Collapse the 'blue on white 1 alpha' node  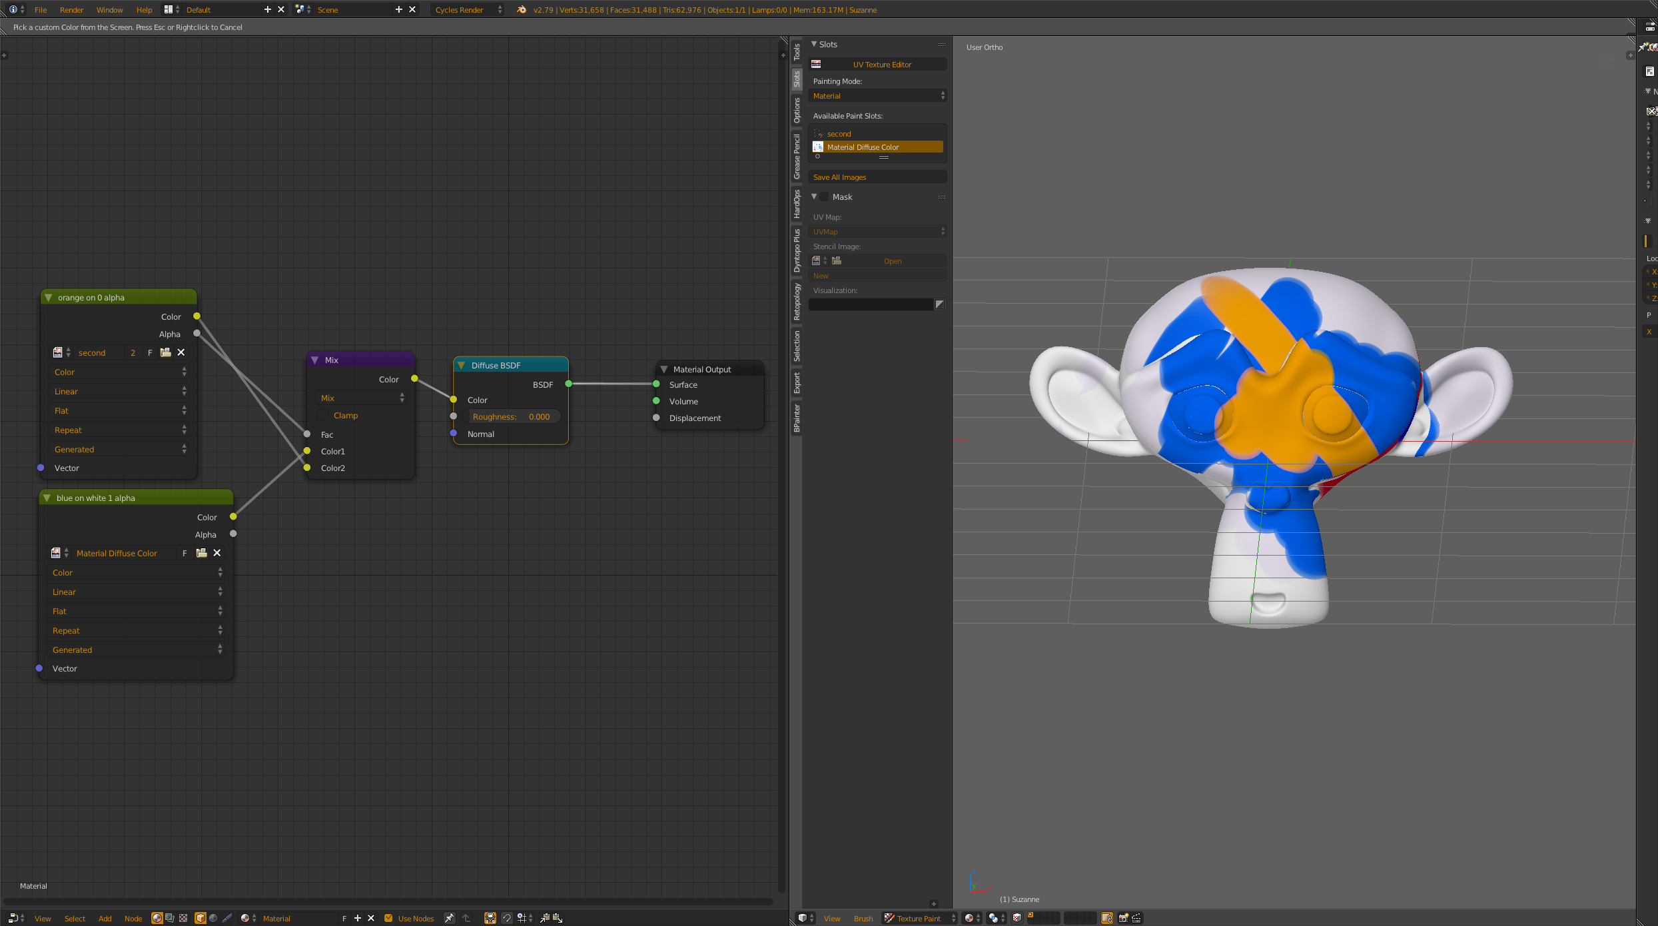pyautogui.click(x=47, y=498)
